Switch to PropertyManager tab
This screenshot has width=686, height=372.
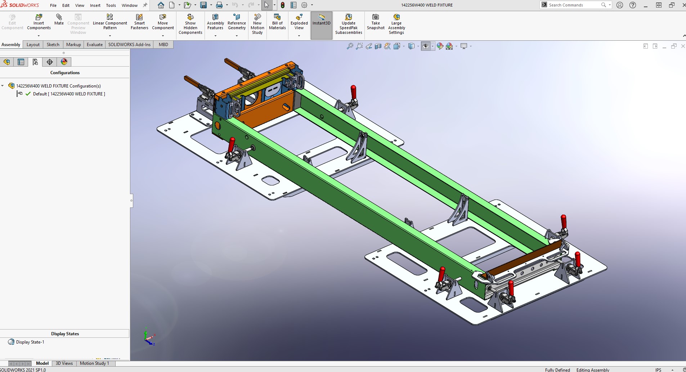click(21, 62)
